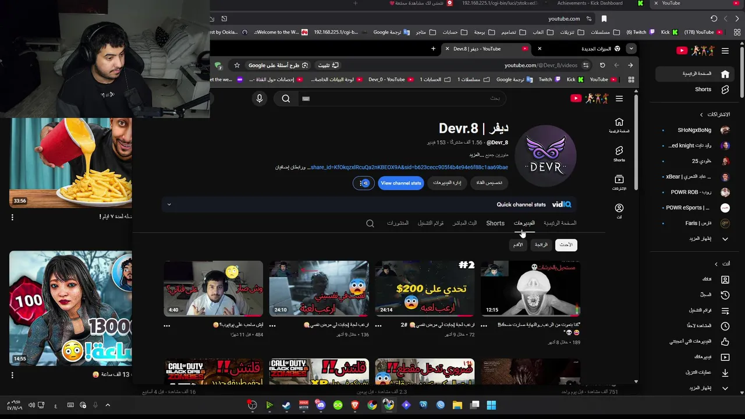Open a new tab with the plus button
The image size is (745, 419).
[433, 49]
